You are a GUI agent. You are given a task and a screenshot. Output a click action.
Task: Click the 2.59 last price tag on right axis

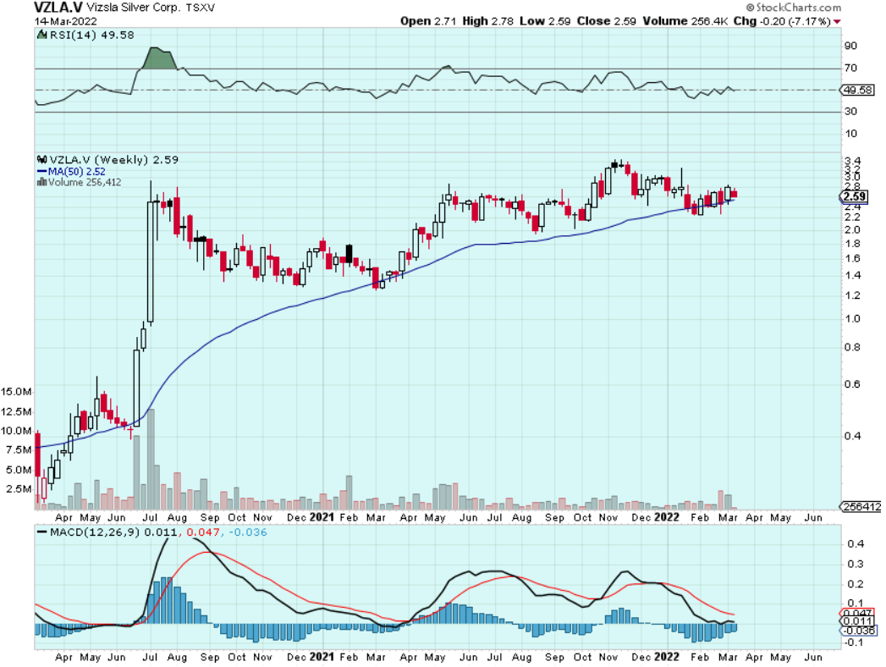coord(853,196)
